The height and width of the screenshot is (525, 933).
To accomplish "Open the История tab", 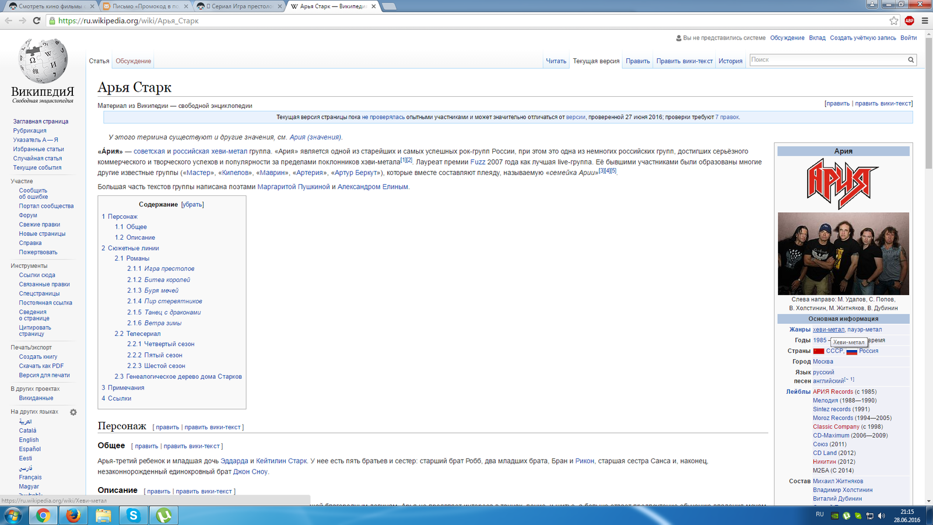I will click(731, 61).
